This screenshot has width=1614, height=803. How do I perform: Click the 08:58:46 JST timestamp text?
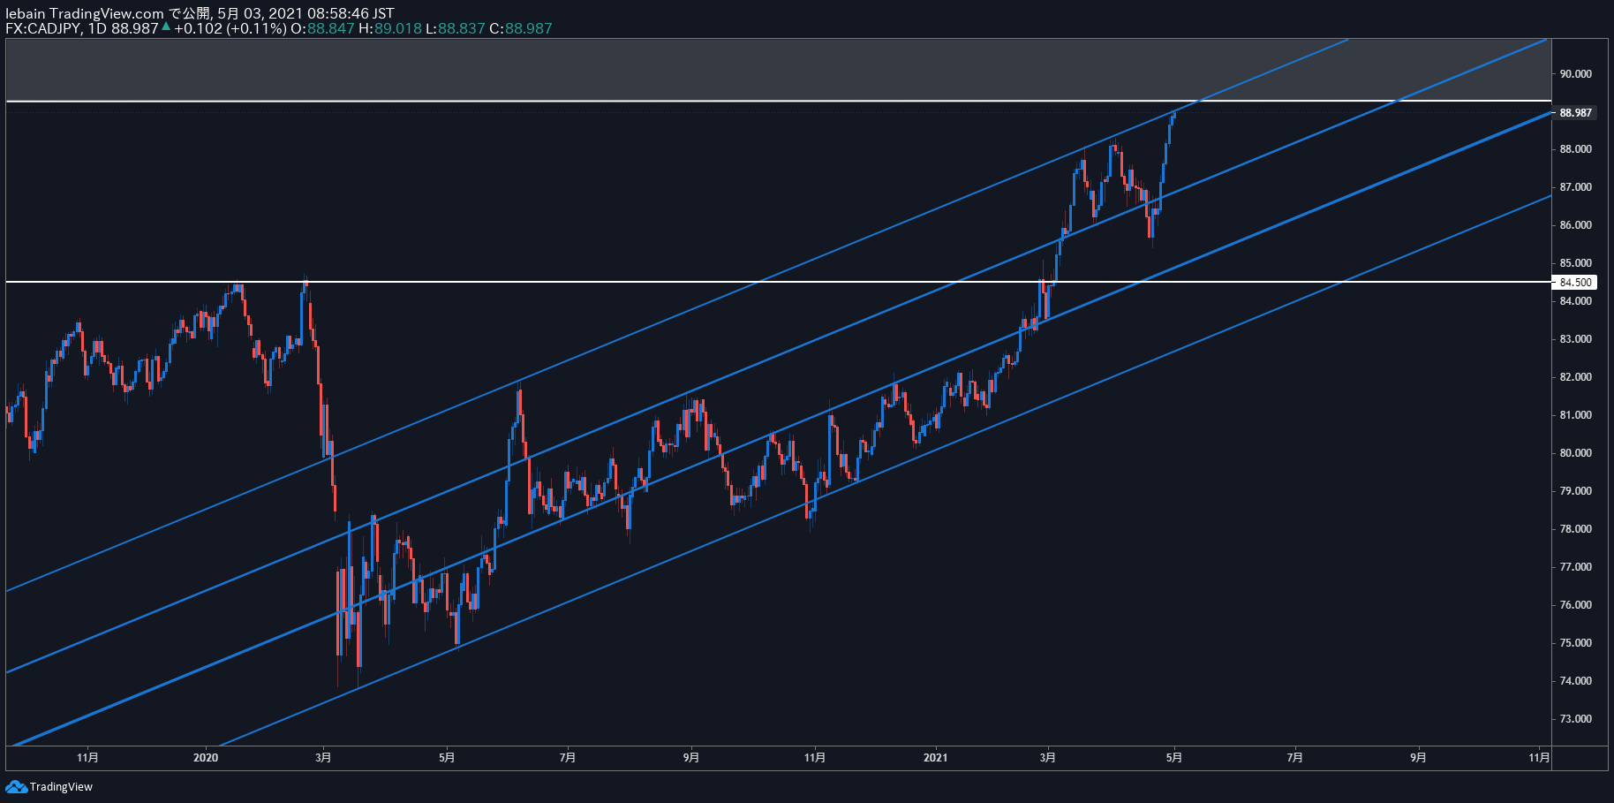336,13
